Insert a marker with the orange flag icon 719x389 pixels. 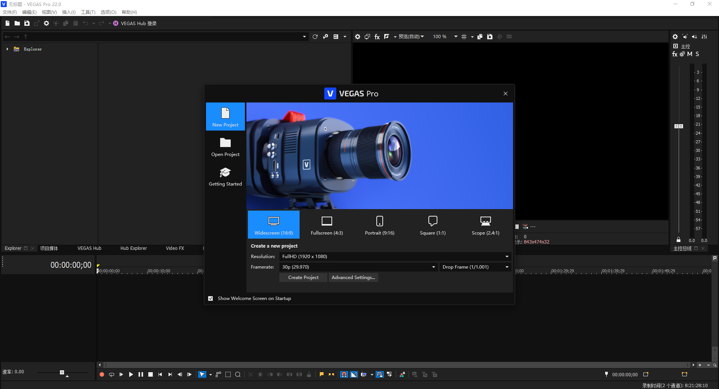coord(321,374)
